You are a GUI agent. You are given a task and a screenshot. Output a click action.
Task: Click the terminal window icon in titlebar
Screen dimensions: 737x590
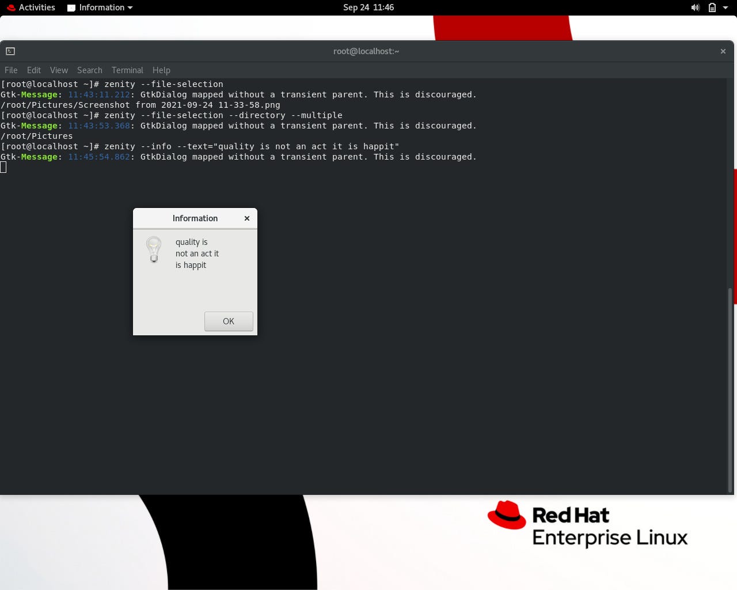coord(10,51)
